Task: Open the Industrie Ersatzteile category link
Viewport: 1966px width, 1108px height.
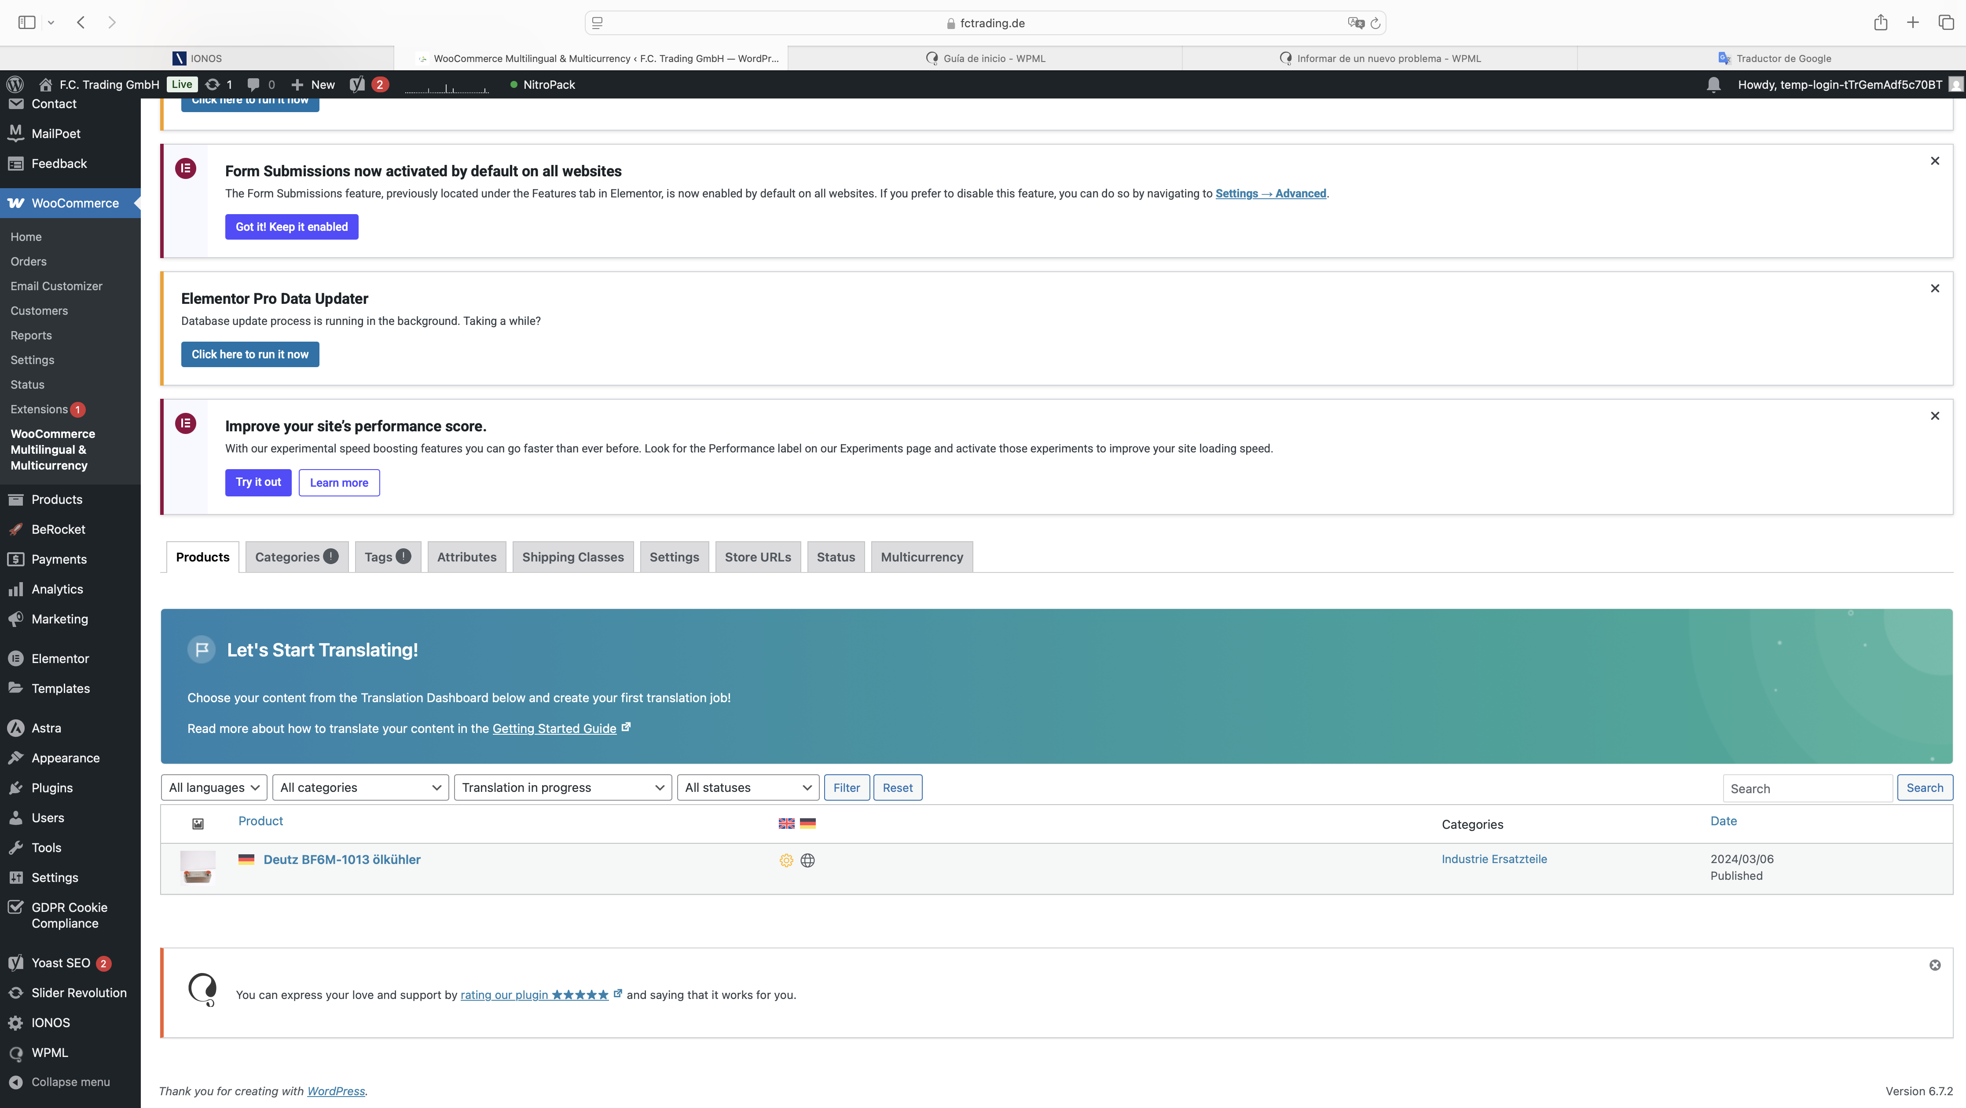Action: click(1494, 859)
